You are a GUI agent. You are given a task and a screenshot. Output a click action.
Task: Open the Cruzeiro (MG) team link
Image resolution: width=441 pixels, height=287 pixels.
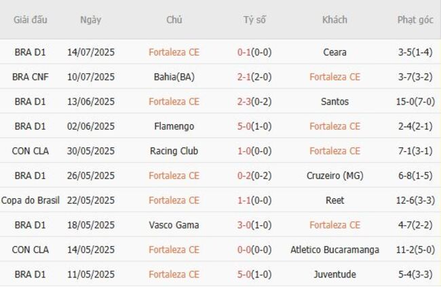334,176
